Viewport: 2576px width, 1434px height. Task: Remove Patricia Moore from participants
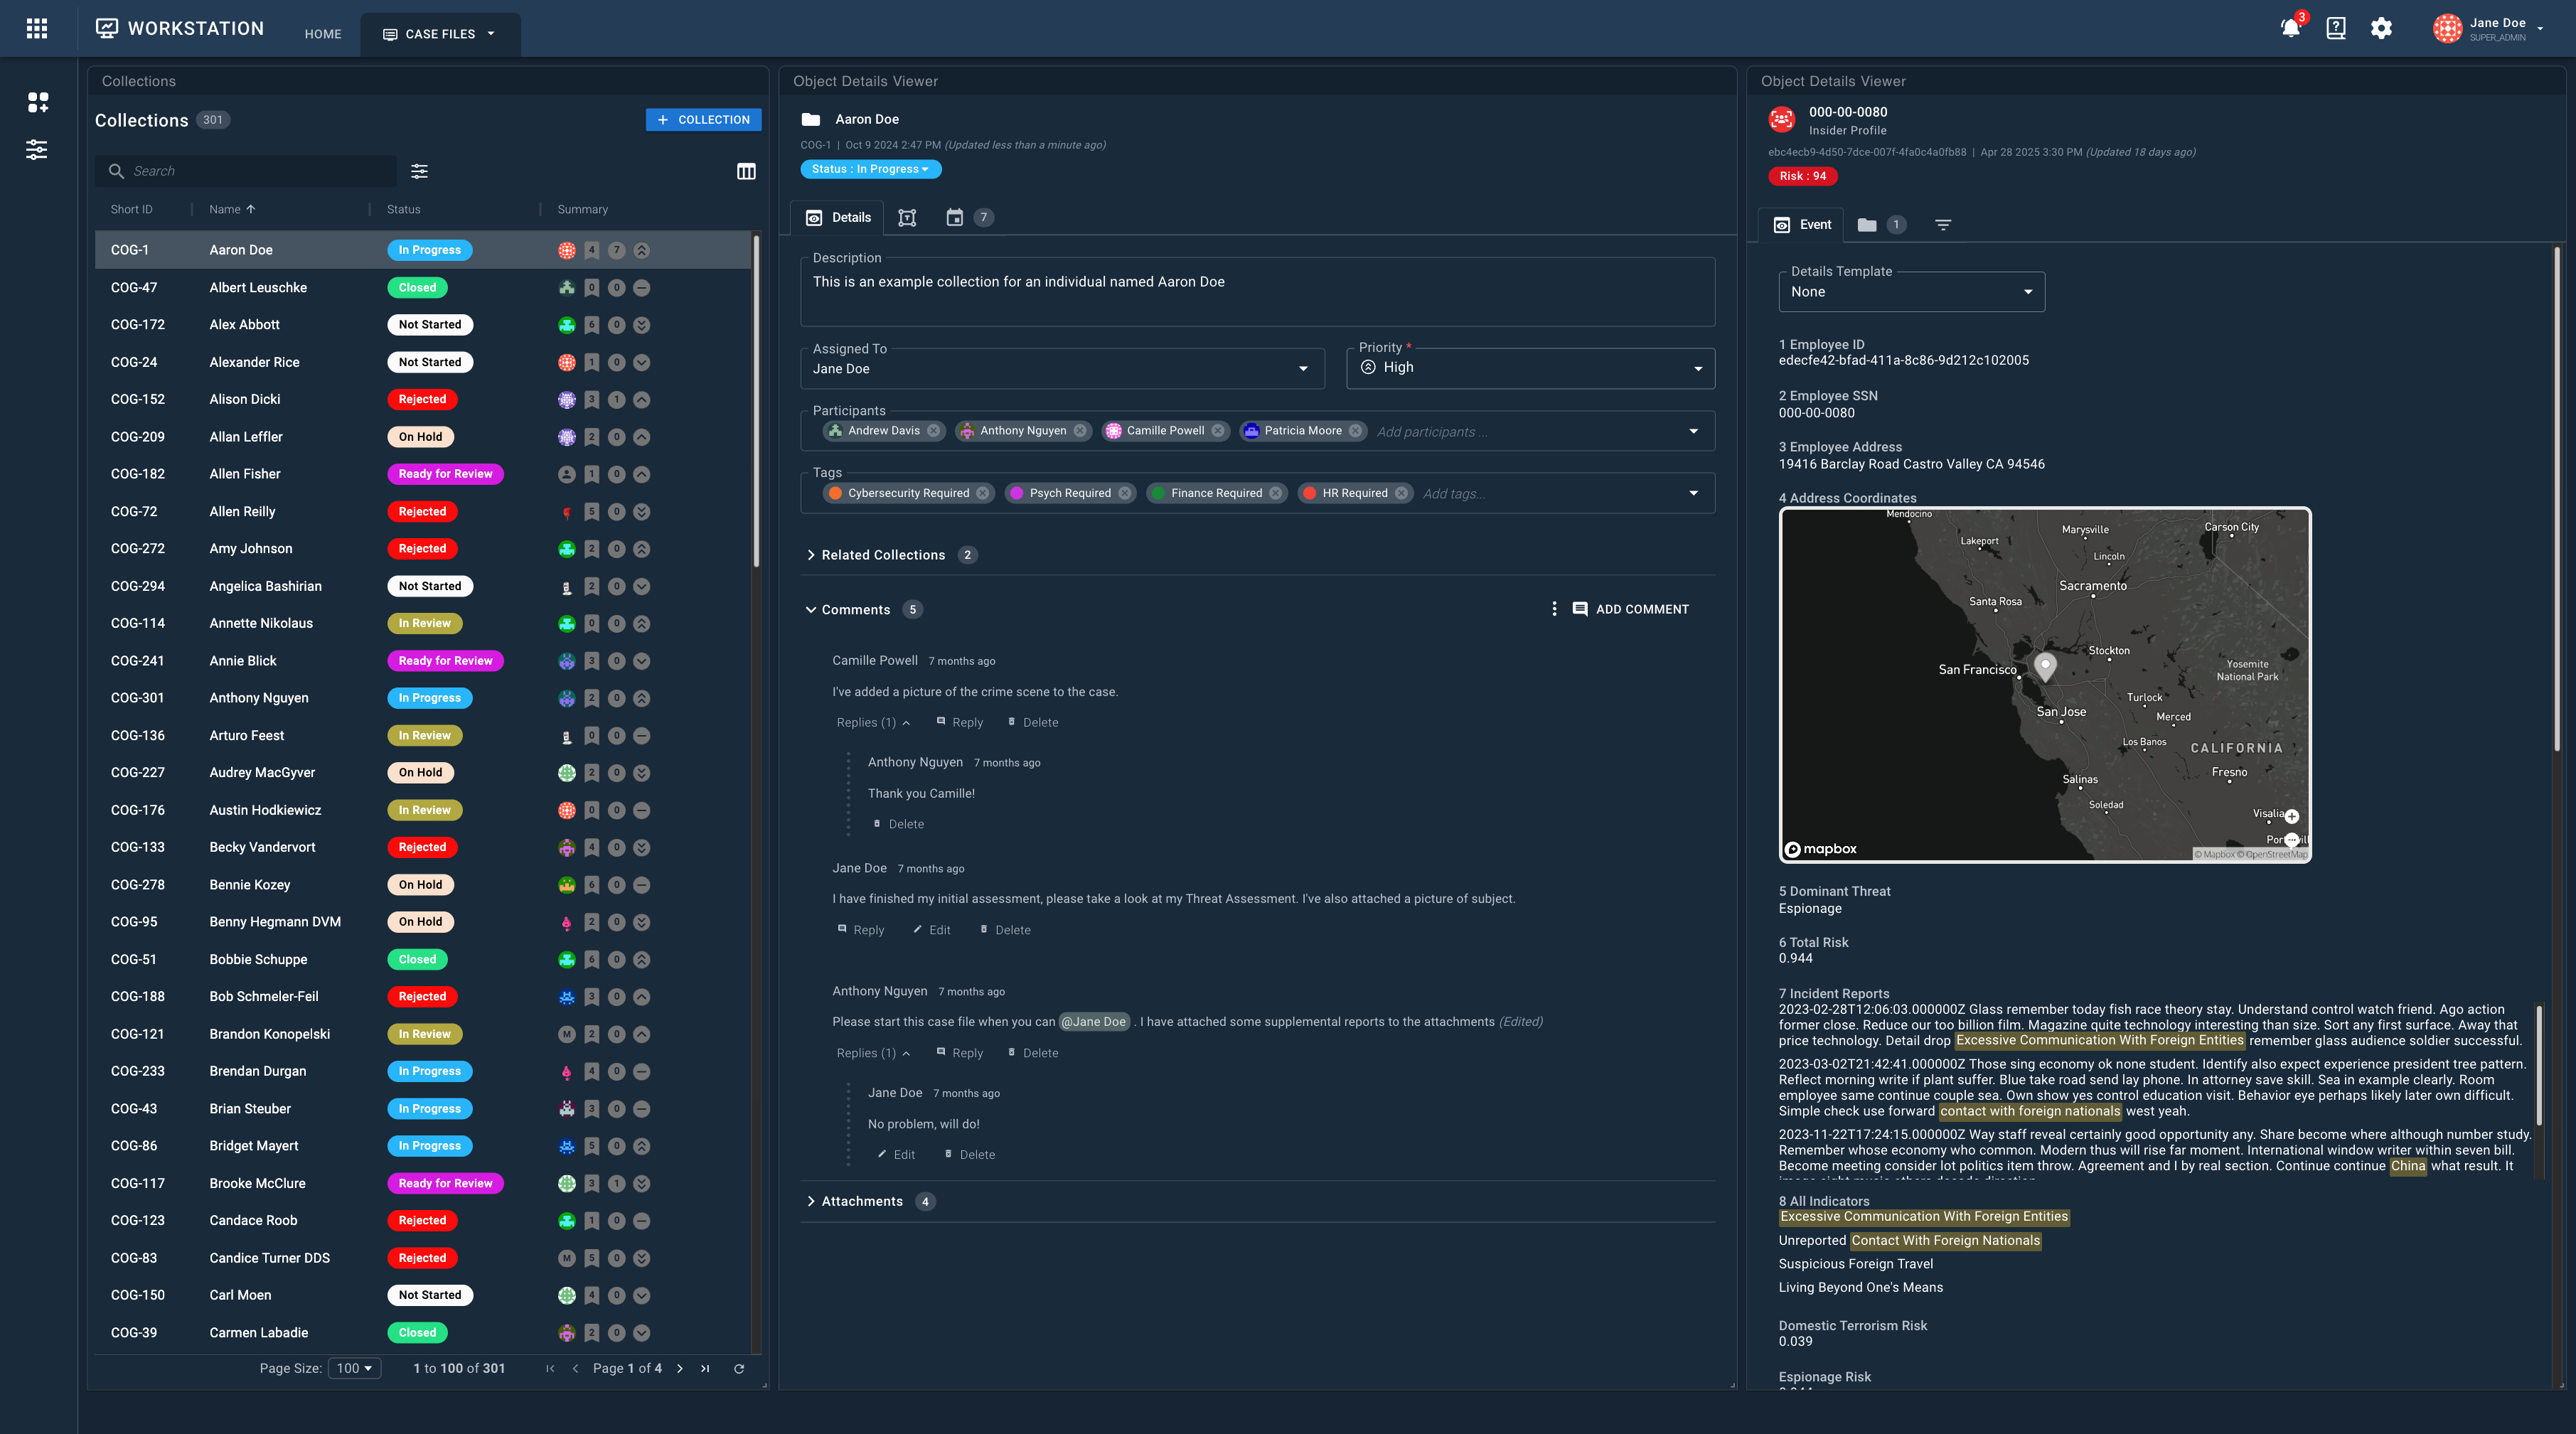(1355, 431)
